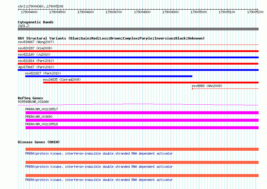Click the RefSeq Genes track heading
Viewport: 267px width, 189px height.
pos(30,98)
